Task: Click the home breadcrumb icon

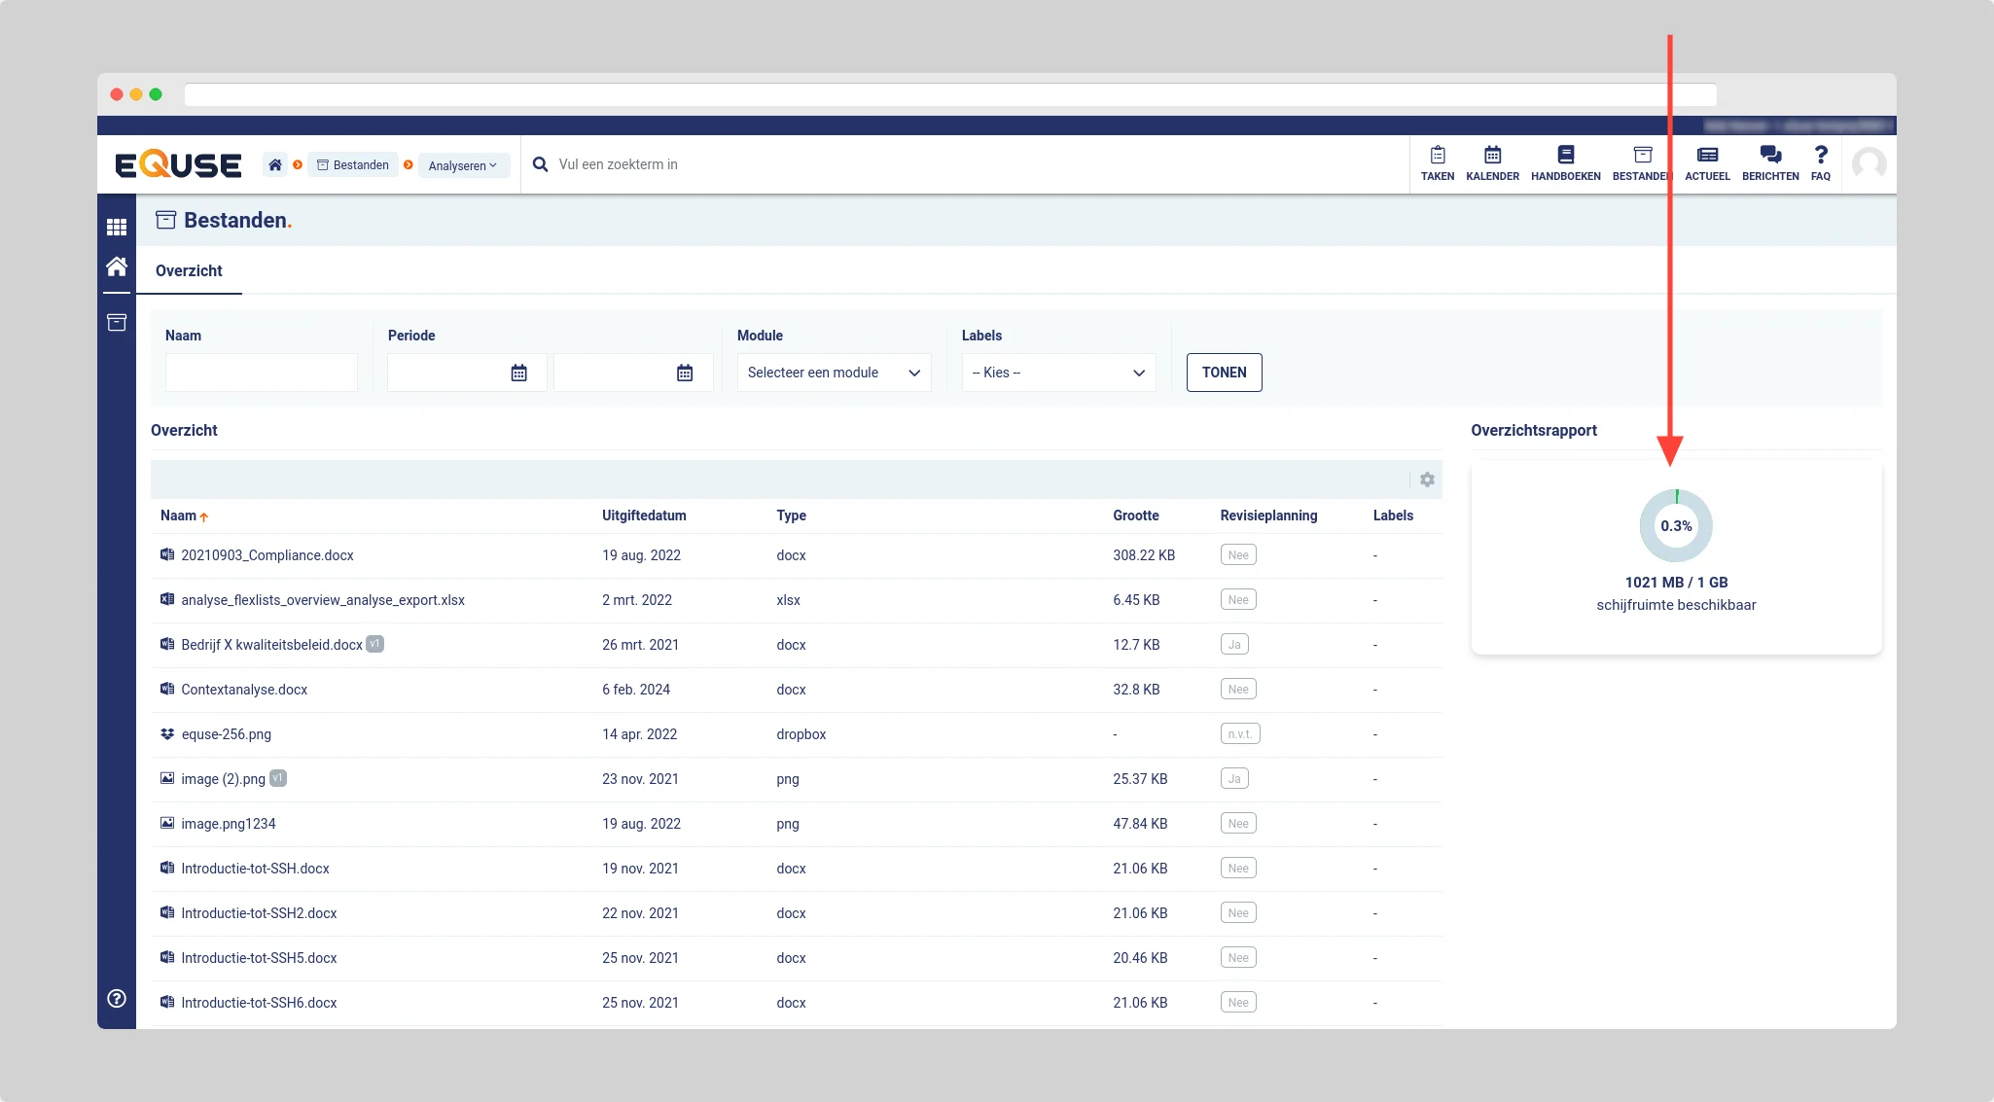Action: coord(275,165)
